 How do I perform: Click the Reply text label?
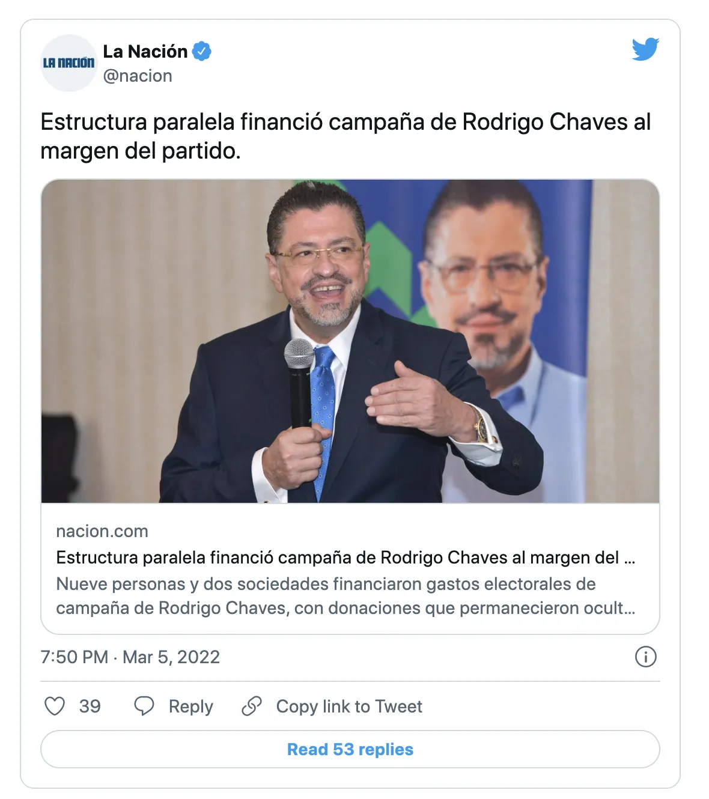coord(191,706)
